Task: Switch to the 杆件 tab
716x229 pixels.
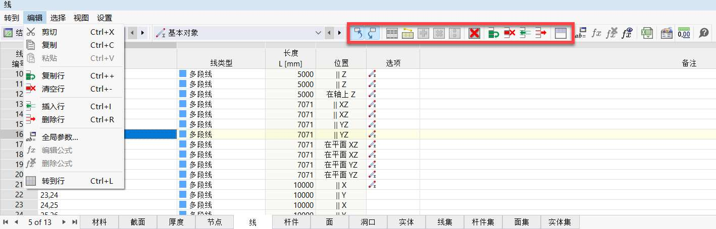Action: [x=291, y=222]
